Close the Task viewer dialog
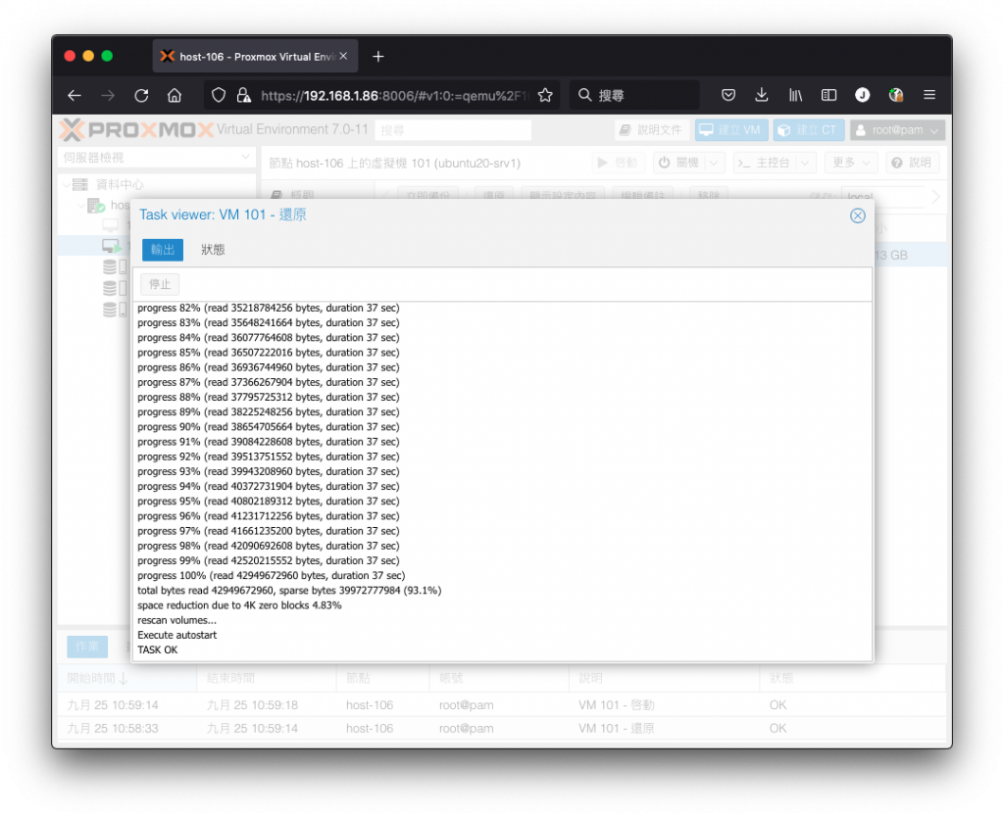This screenshot has height=817, width=1004. [x=857, y=216]
